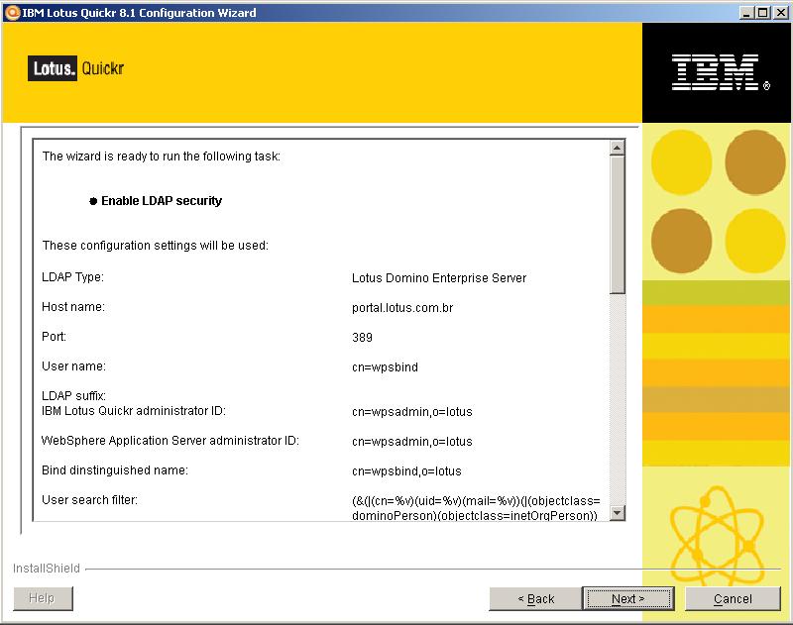Screen dimensions: 793x625
Task: Open Help for the wizard
Action: [x=43, y=598]
